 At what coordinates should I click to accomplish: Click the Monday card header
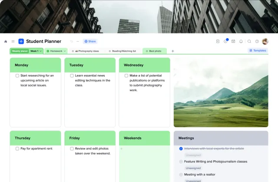coord(36,65)
